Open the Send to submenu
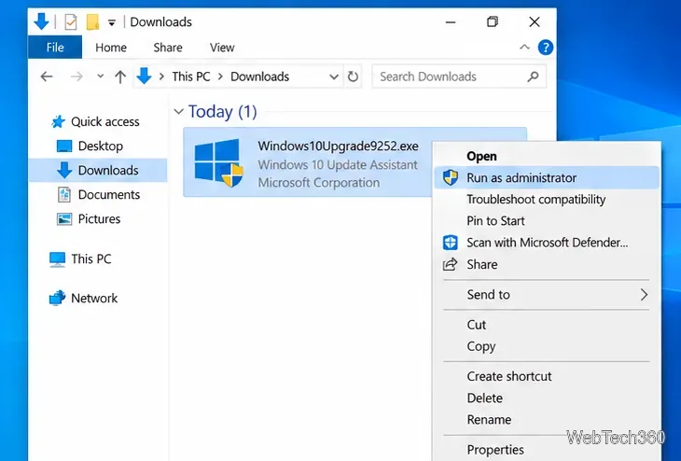This screenshot has height=461, width=681. [x=547, y=295]
